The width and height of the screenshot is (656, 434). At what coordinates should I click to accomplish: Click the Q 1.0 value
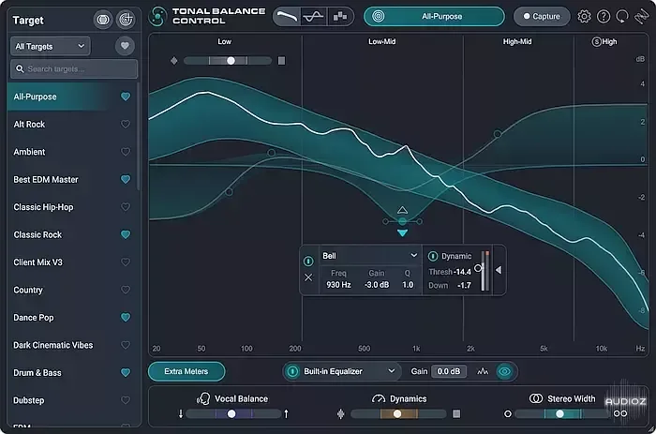(x=408, y=285)
